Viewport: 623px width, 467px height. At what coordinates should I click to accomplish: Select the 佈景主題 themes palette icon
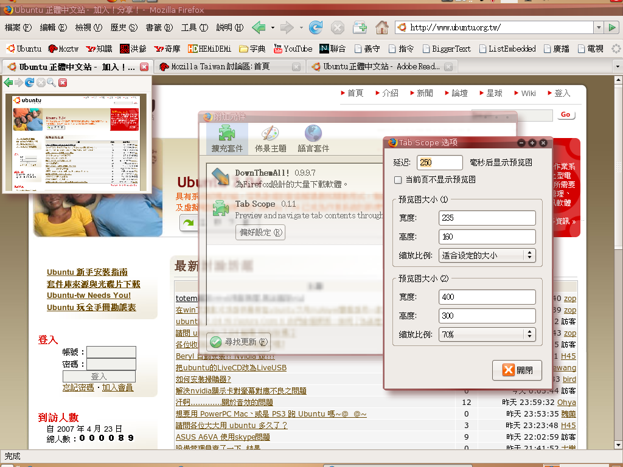pyautogui.click(x=270, y=138)
